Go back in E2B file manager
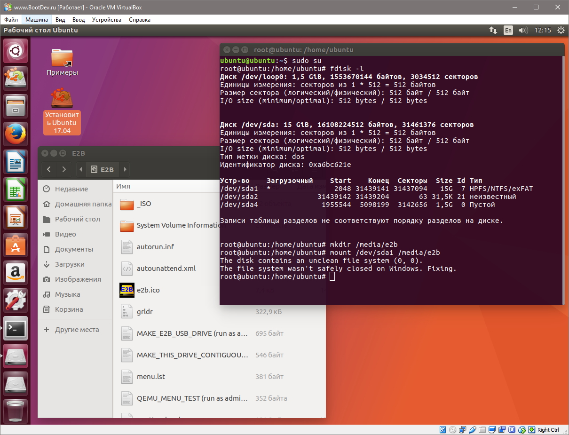Viewport: 569px width, 435px height. pos(49,169)
